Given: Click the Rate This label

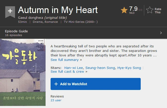Looking at the screenshot, I should click(158, 11).
